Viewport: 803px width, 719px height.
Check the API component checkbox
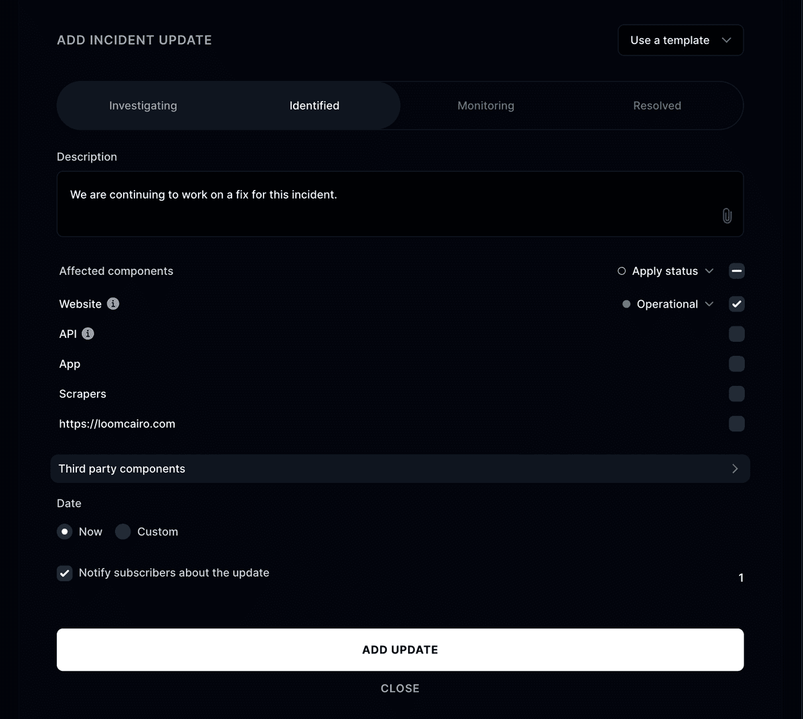click(x=737, y=333)
